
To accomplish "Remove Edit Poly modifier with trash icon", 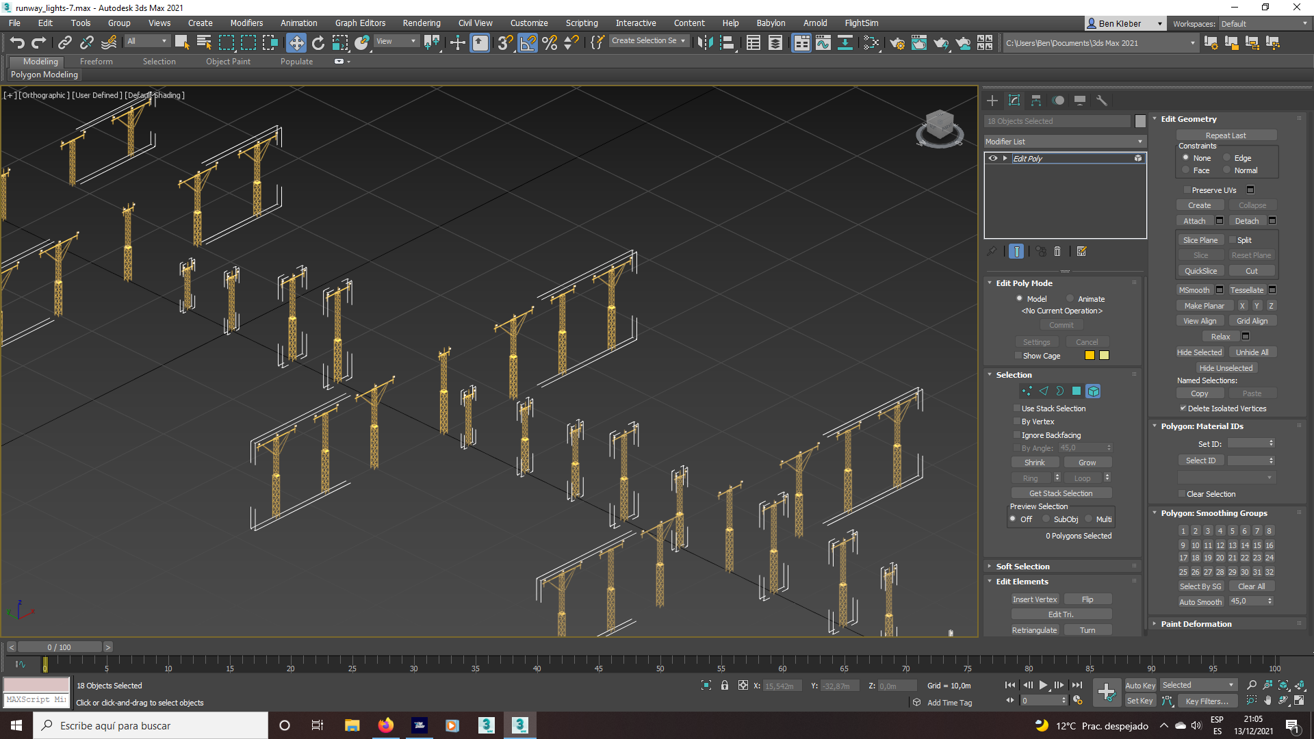I will (x=1058, y=251).
